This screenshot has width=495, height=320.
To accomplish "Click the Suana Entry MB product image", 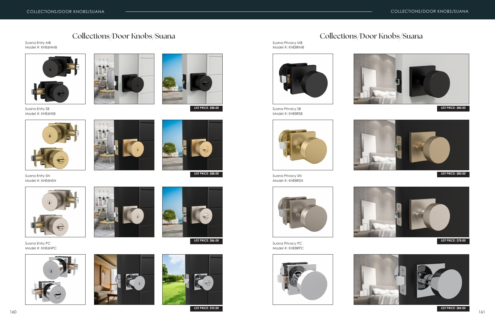I will tap(55, 79).
